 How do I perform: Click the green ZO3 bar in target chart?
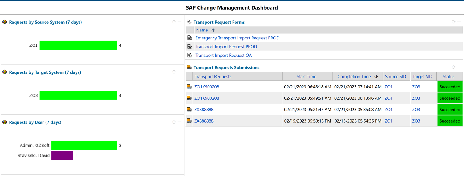click(78, 96)
